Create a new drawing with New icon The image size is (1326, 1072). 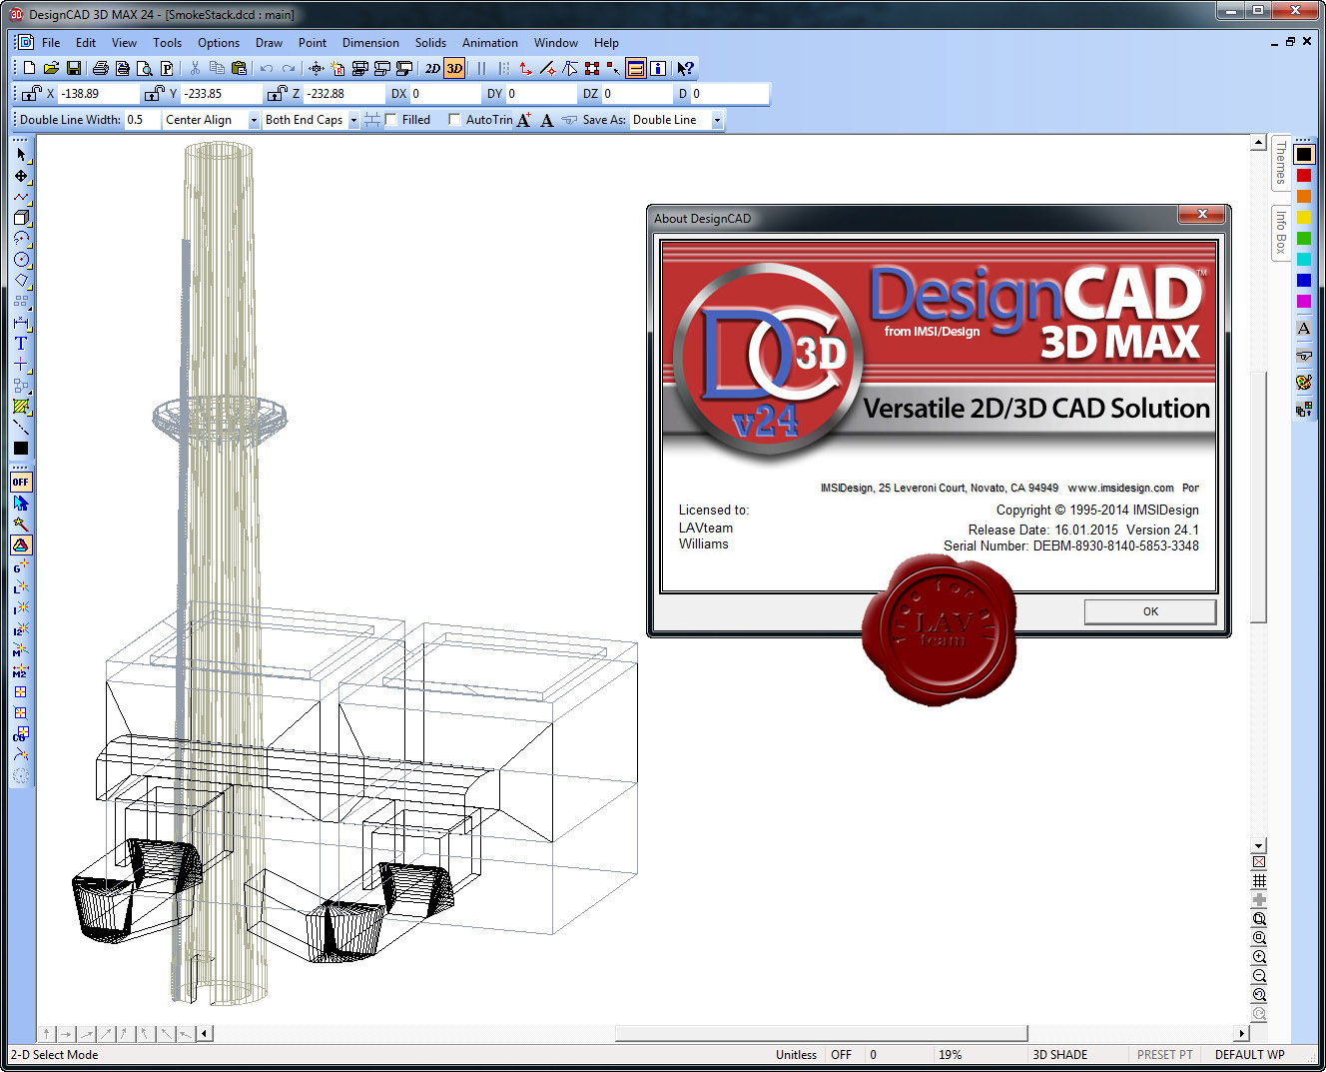coord(29,68)
